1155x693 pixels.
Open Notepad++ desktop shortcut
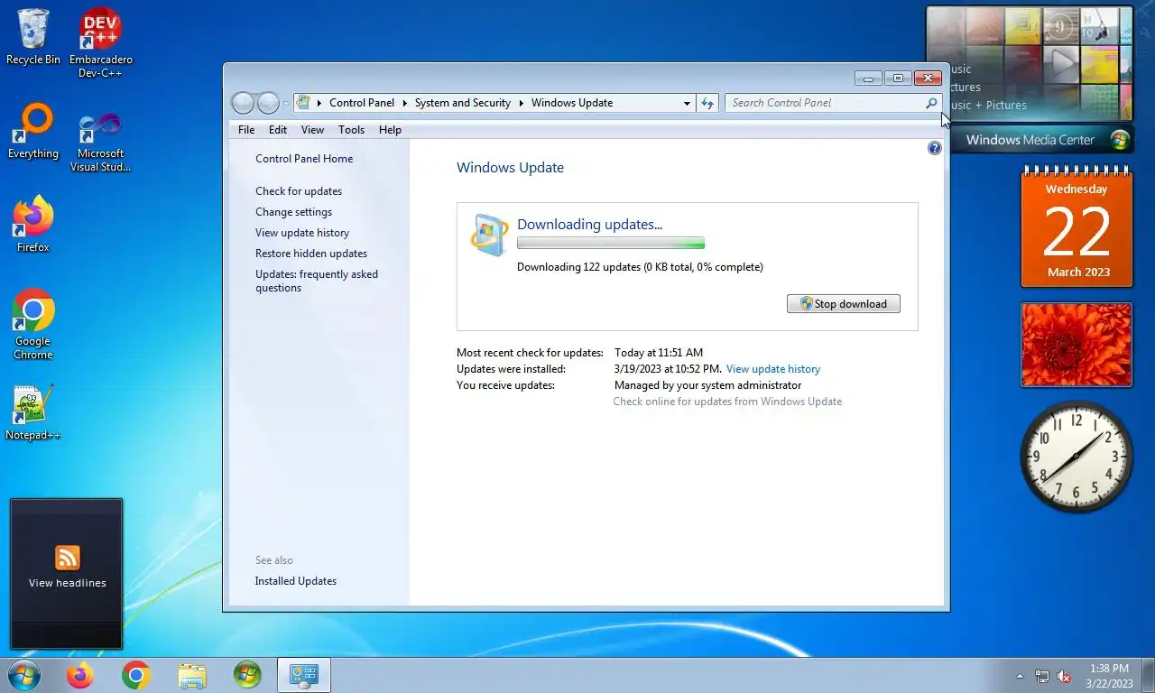(x=33, y=412)
